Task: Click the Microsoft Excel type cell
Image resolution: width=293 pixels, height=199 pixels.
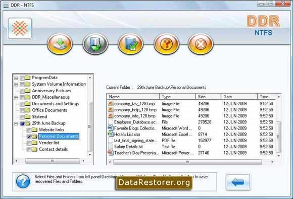Action: coord(177,134)
